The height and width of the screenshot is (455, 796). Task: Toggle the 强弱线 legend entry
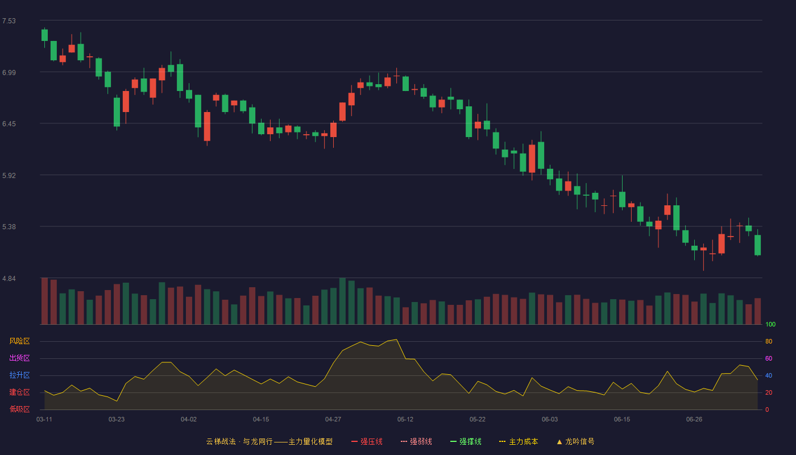coord(416,441)
